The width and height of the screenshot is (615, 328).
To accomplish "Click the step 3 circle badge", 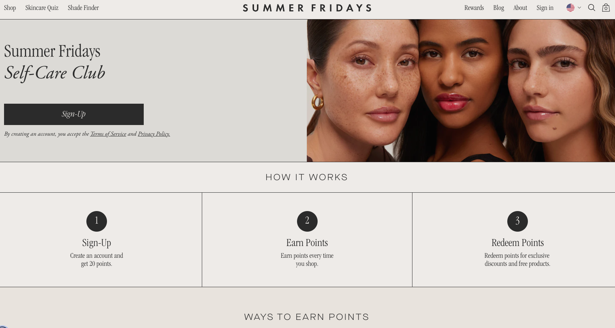I will 518,221.
